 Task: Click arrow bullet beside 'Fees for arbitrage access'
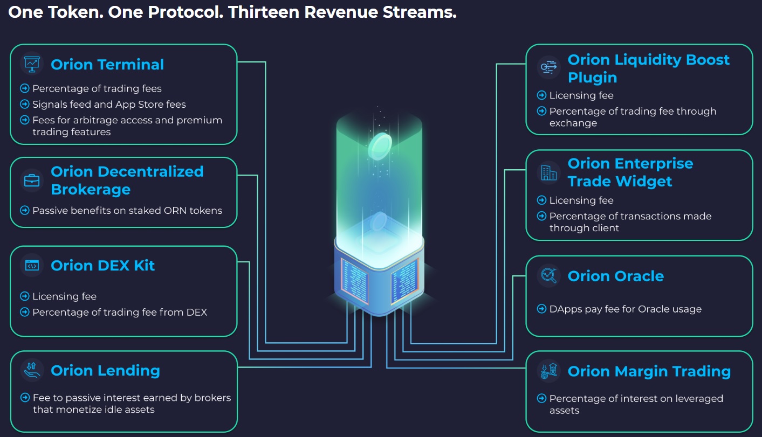[24, 120]
